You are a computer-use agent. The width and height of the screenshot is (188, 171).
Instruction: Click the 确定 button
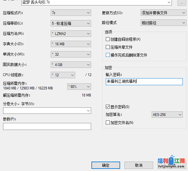point(105,165)
